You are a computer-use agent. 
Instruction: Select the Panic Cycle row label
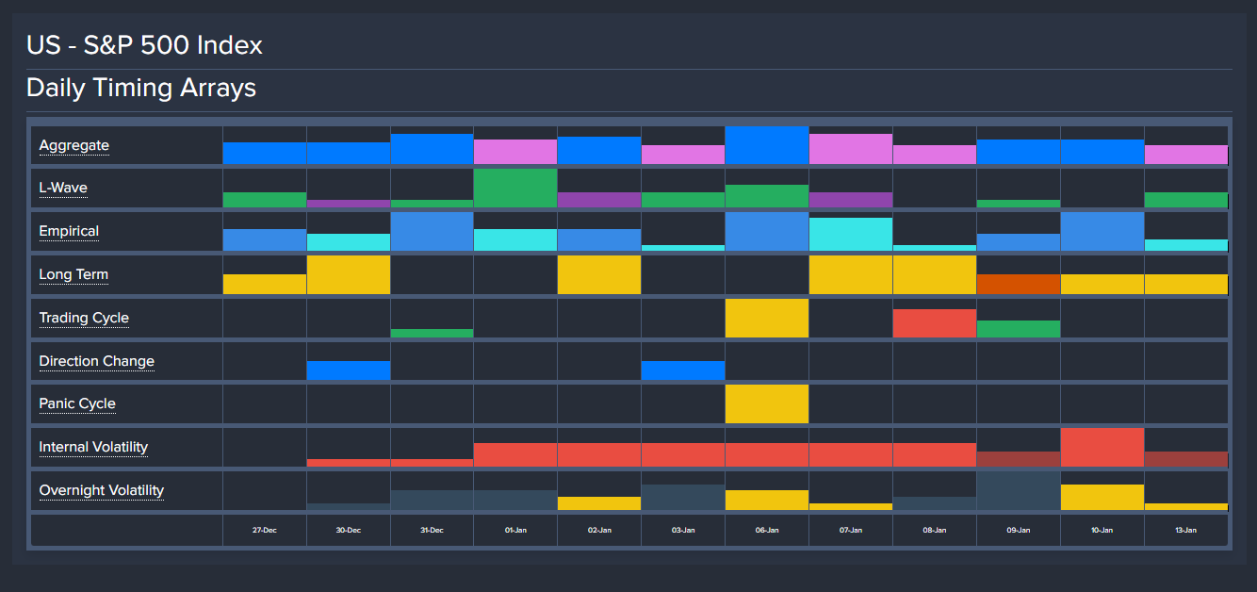[x=77, y=403]
